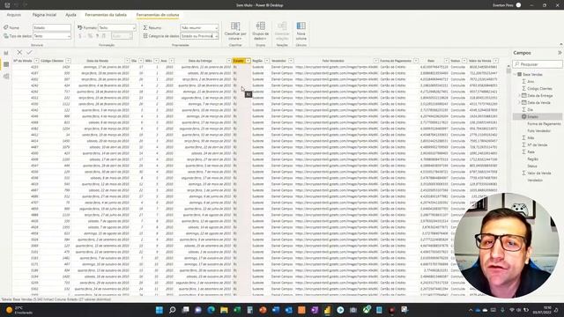Open the Classificar por coluna tool
The width and height of the screenshot is (564, 317).
[x=235, y=31]
